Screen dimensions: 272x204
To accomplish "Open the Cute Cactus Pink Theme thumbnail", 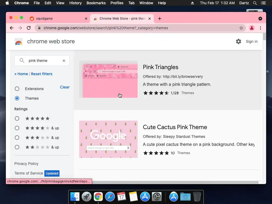I will [x=108, y=139].
